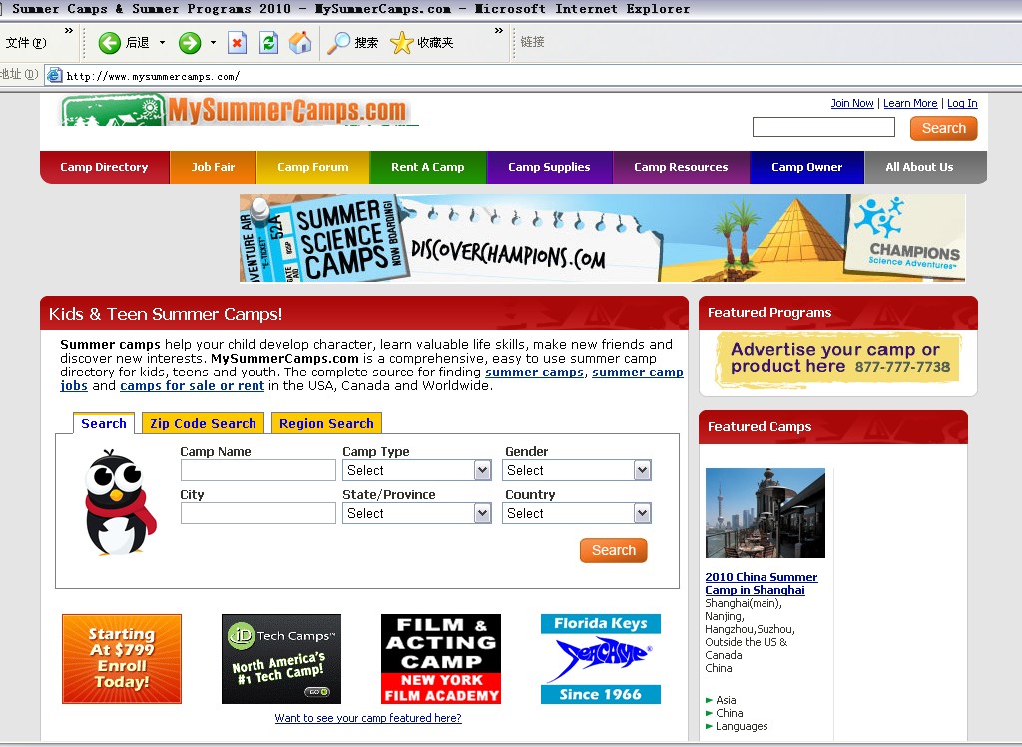Click 'Want to see your camp featured here?'
This screenshot has width=1022, height=747.
368,718
